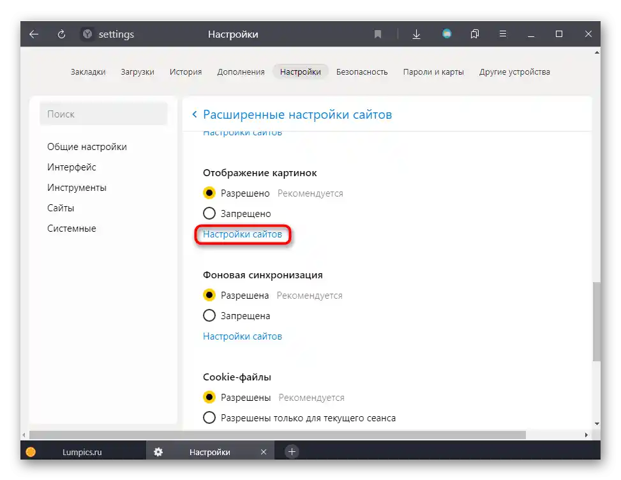The height and width of the screenshot is (480, 621).
Task: Open Сайты section in sidebar
Action: (61, 208)
